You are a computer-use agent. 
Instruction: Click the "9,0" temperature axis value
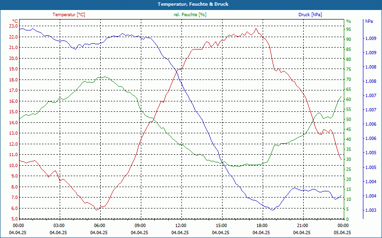coord(15,176)
